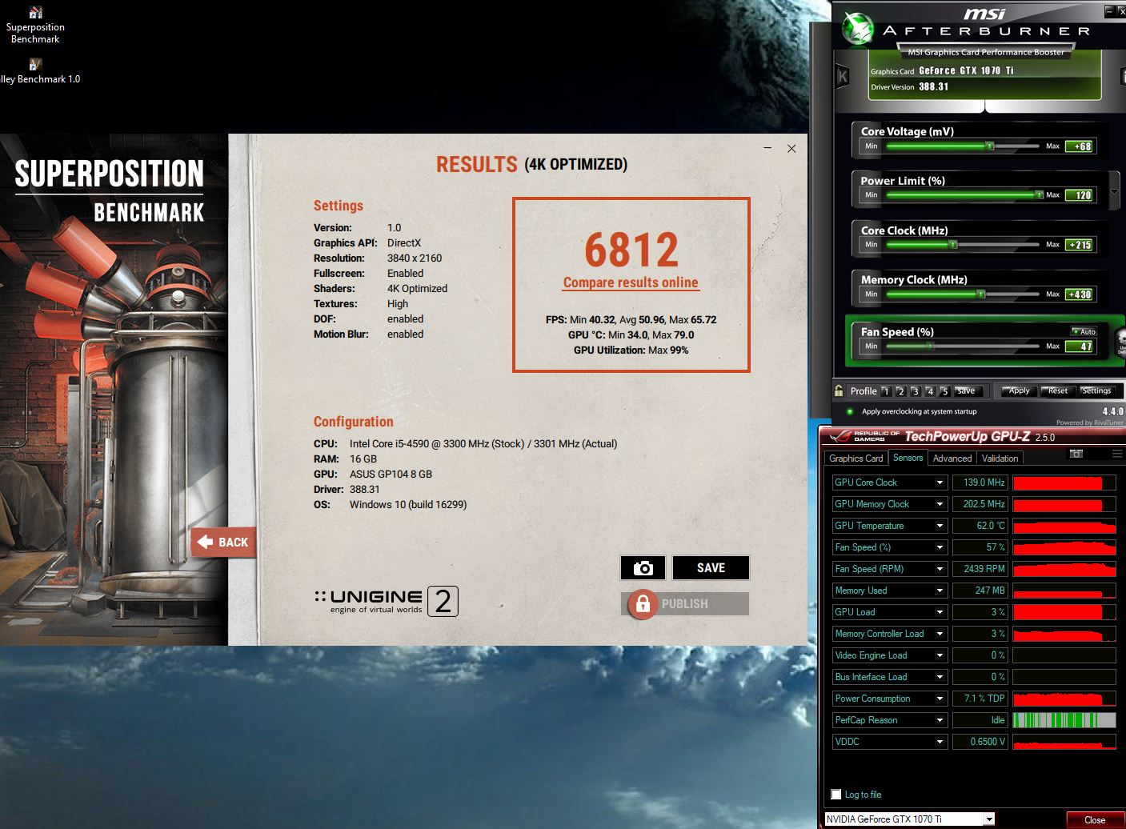This screenshot has width=1126, height=829.
Task: Click the 62.0 °C GPU Temperature value
Action: [980, 526]
